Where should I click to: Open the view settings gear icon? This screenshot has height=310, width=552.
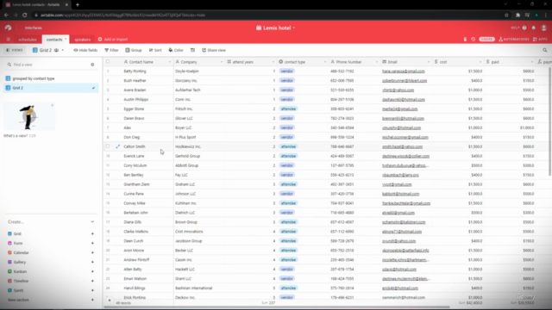(x=92, y=65)
